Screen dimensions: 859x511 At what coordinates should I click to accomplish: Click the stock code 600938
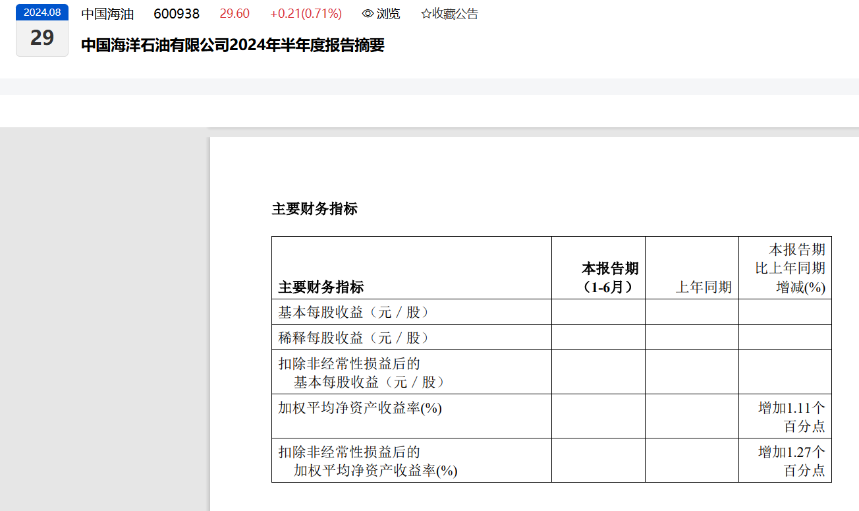[x=177, y=14]
